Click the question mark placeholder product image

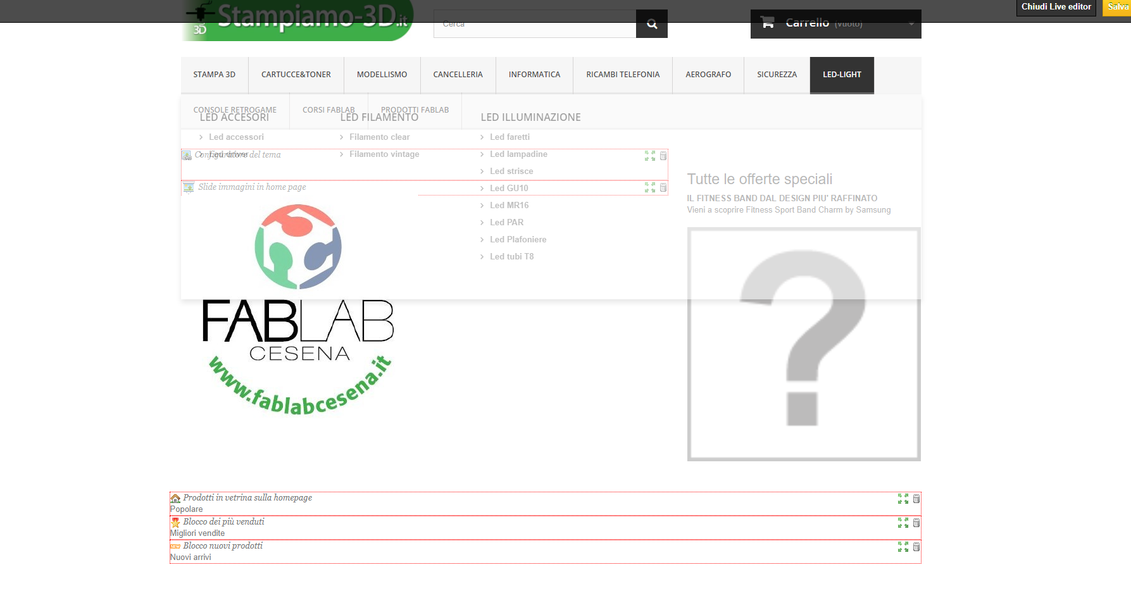coord(804,344)
